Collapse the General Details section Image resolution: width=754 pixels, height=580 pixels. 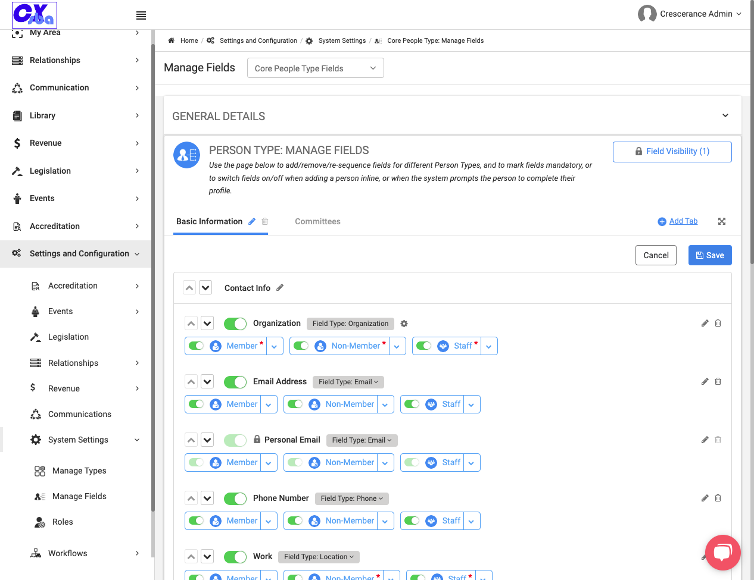[x=725, y=115]
